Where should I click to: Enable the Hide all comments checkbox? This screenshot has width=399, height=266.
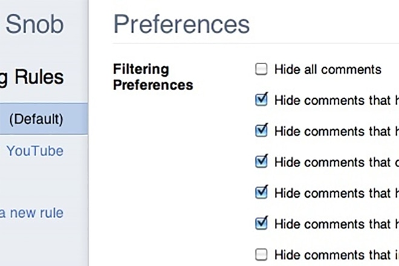[x=261, y=70]
